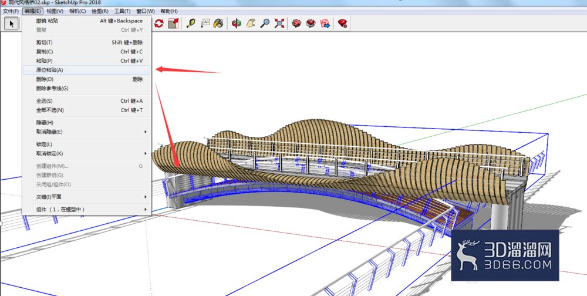The height and width of the screenshot is (296, 587).
Task: Choose the Paint Bucket tool
Action: [218, 23]
